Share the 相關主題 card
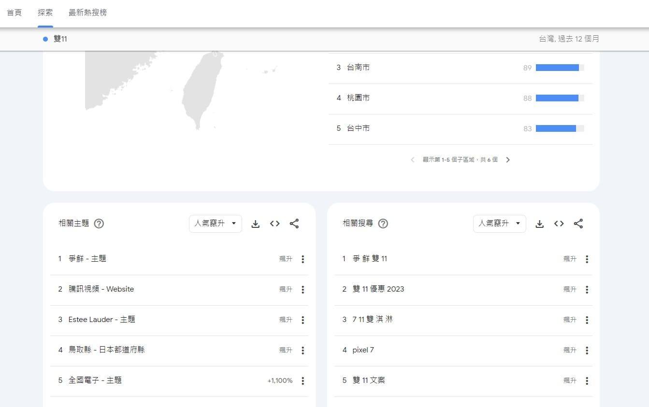 click(294, 224)
